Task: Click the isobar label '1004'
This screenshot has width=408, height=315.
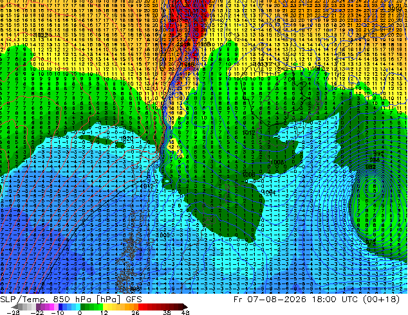Action: [x=269, y=193]
